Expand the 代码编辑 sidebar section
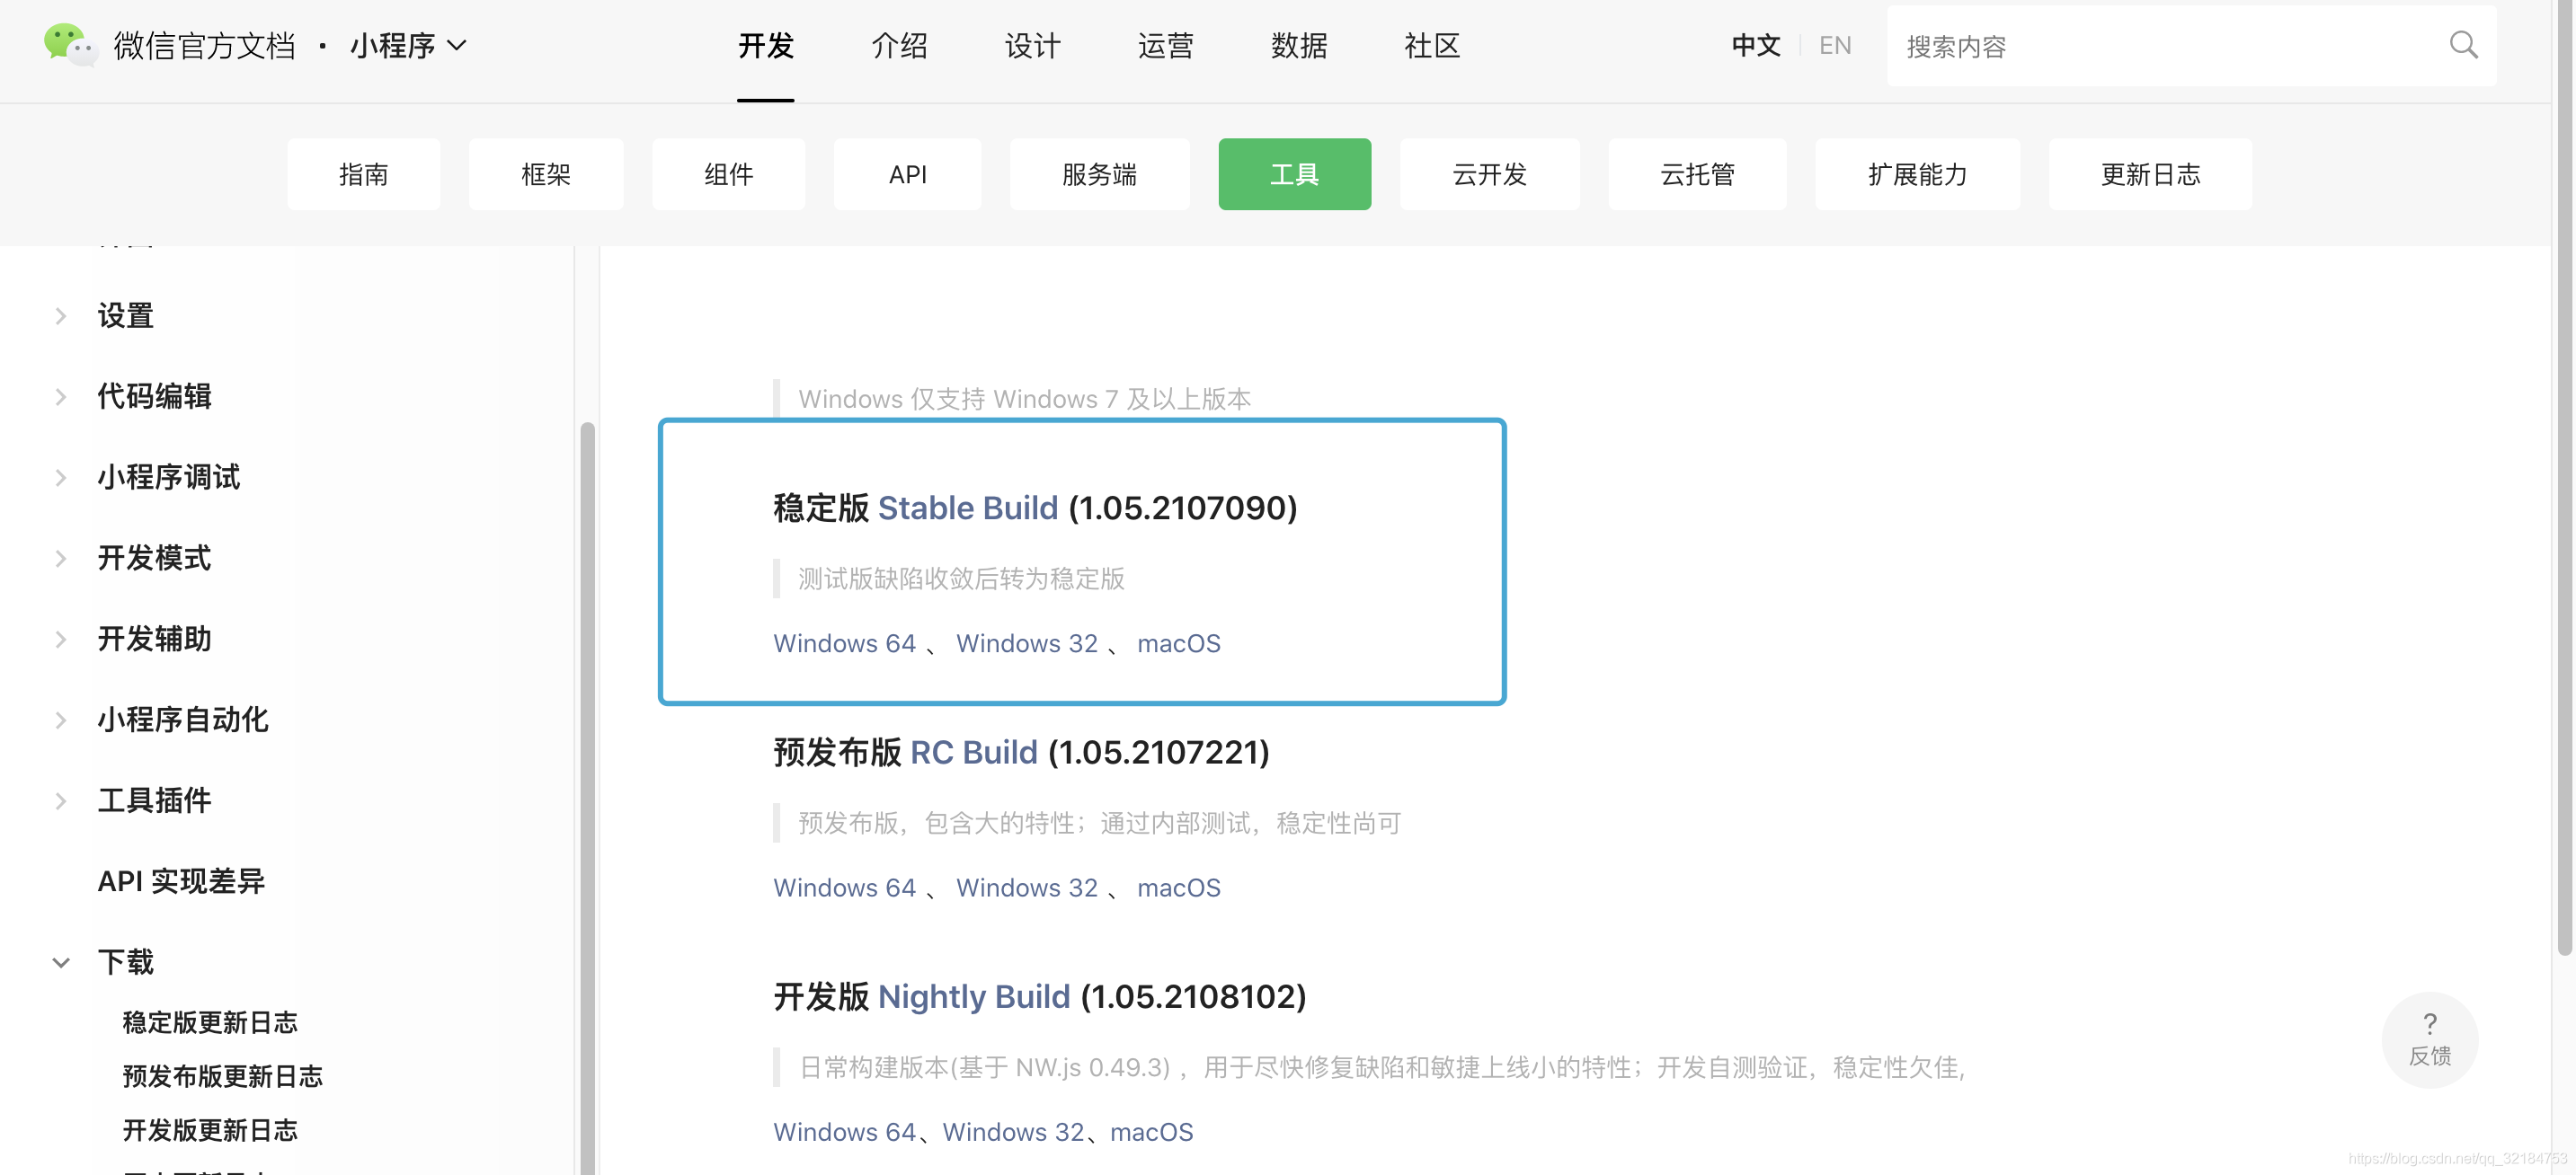The image size is (2576, 1175). [x=61, y=397]
